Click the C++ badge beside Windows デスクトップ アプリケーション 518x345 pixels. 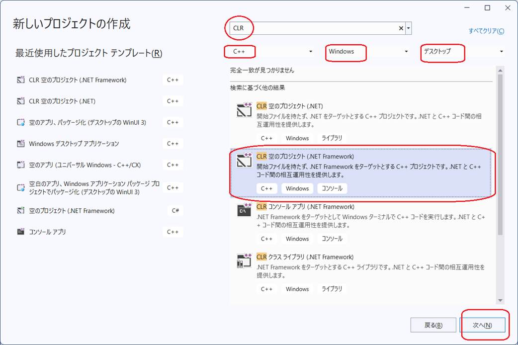173,144
